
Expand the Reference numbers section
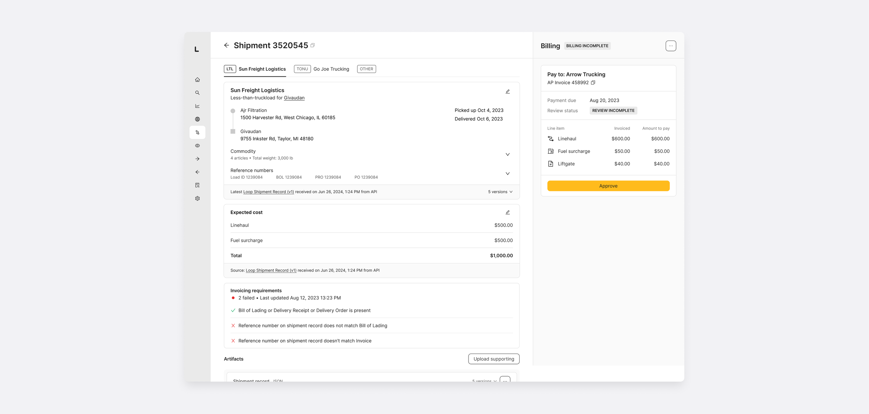tap(507, 174)
